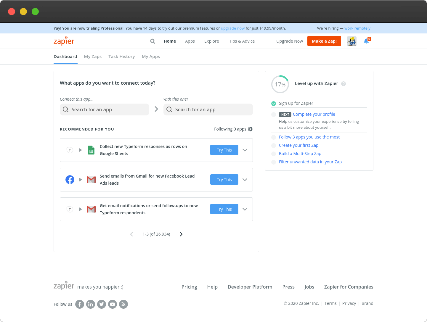427x322 pixels.
Task: Open Tips & Advice in navigation
Action: pyautogui.click(x=242, y=41)
